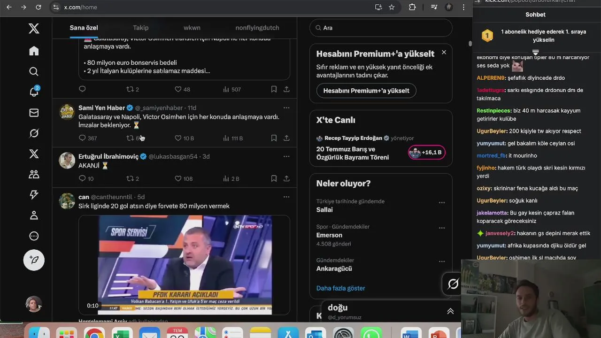Switch to nonflyingdutch tab

257,28
